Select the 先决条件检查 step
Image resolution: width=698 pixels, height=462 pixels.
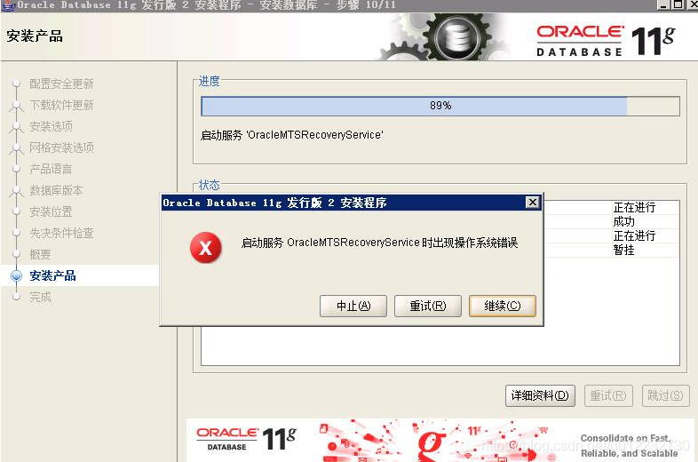point(61,233)
